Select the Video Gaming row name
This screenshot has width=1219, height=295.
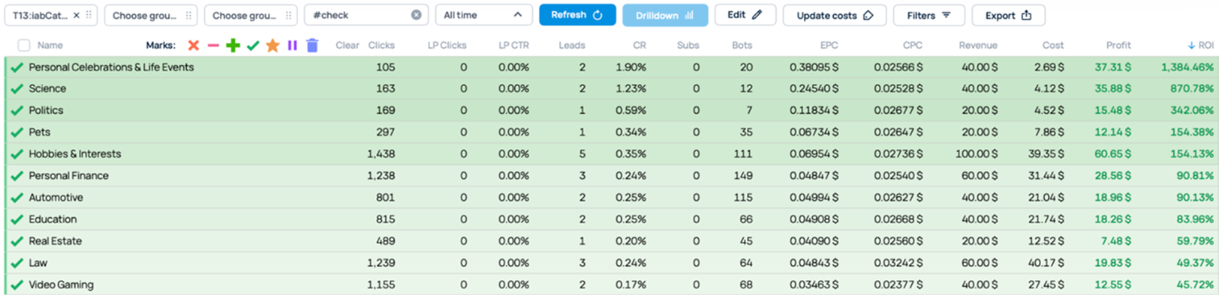[x=62, y=285]
